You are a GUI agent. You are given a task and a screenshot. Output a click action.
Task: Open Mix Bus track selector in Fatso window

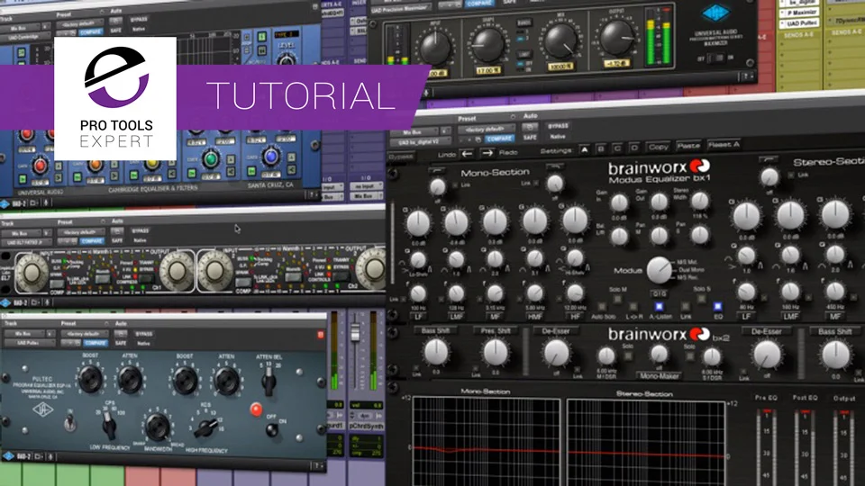22,232
